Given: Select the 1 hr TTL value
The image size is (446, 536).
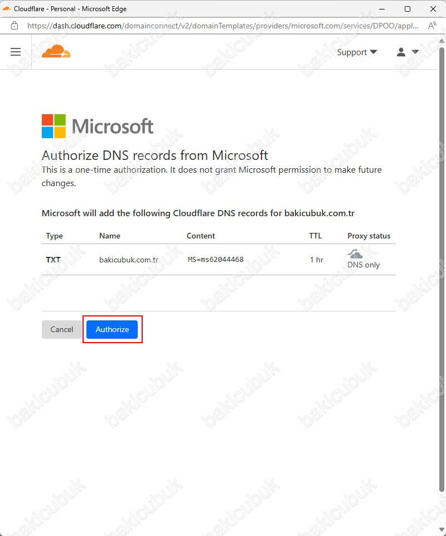Looking at the screenshot, I should (316, 260).
